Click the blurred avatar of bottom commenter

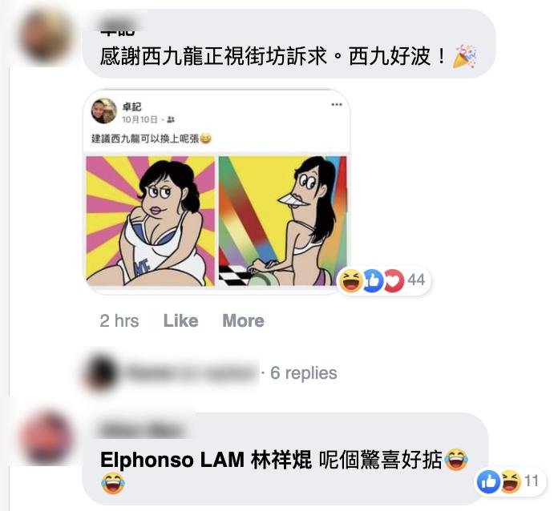point(46,437)
